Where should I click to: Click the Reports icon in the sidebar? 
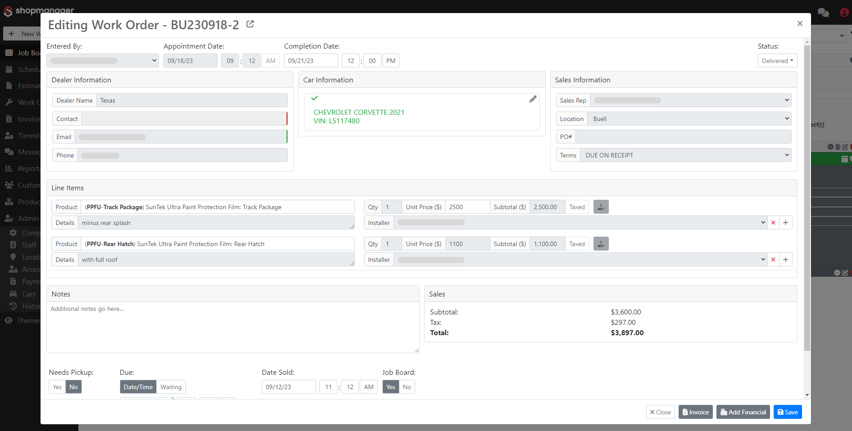[x=10, y=168]
